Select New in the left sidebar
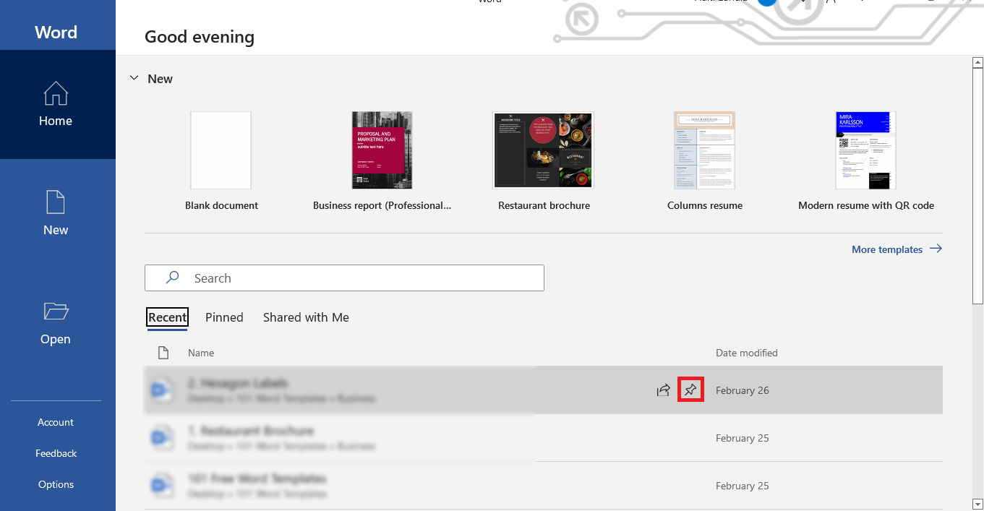The image size is (984, 511). coord(56,213)
